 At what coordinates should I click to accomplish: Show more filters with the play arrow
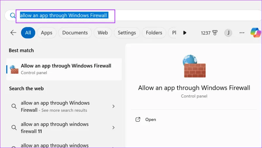[x=185, y=33]
